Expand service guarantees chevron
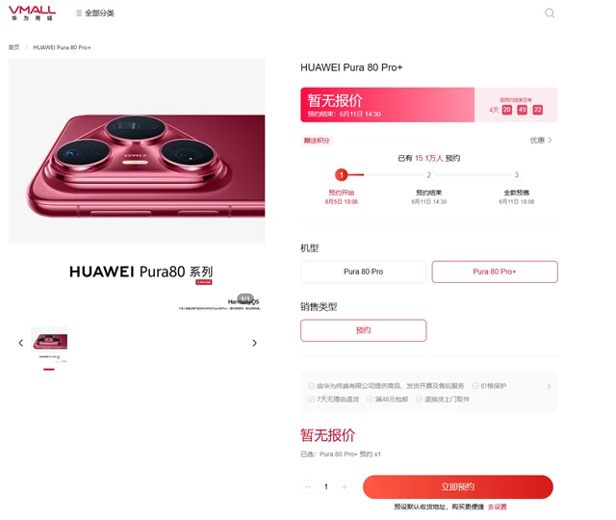The width and height of the screenshot is (616, 520). point(549,386)
